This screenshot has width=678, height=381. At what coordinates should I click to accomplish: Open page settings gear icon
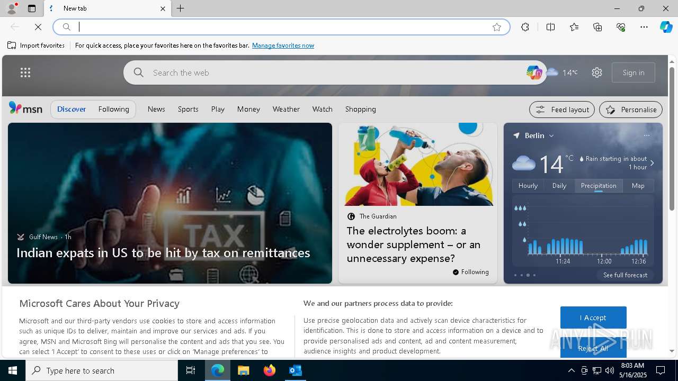tap(597, 72)
